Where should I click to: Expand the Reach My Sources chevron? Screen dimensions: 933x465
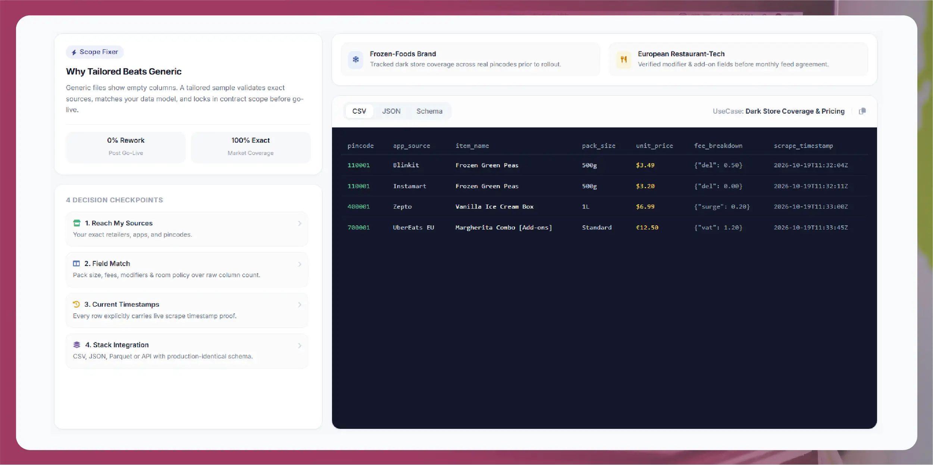[300, 223]
